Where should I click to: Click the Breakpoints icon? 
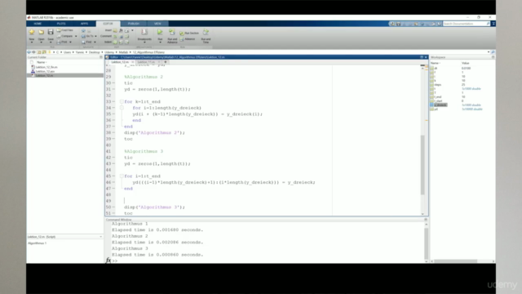[144, 32]
